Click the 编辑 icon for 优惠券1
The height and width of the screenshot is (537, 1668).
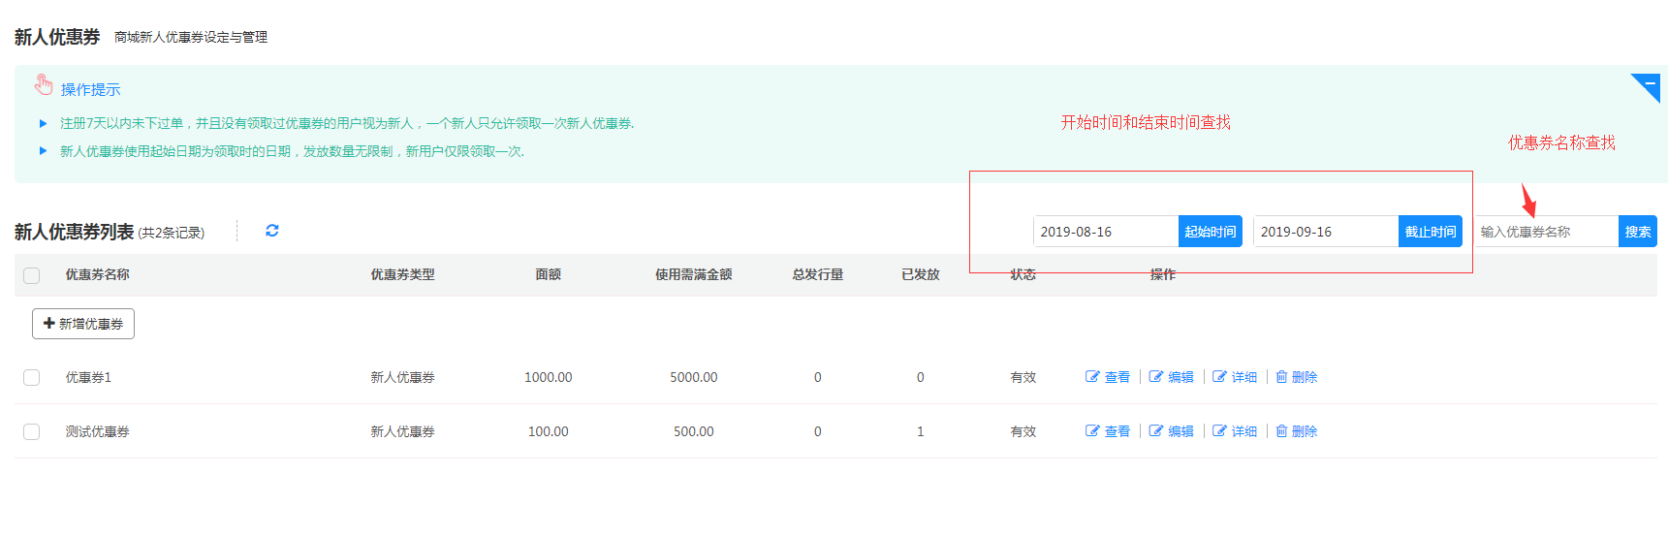(x=1171, y=377)
